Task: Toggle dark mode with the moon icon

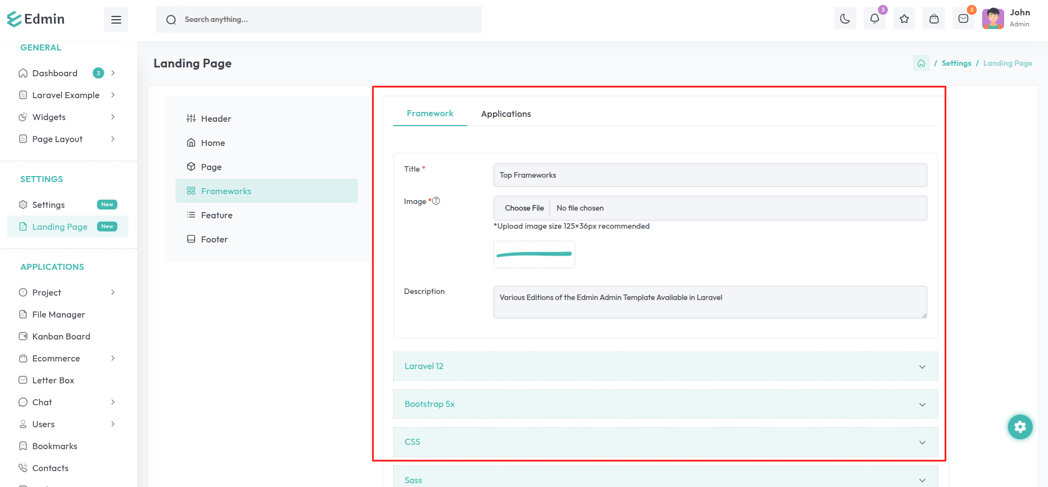Action: [845, 19]
